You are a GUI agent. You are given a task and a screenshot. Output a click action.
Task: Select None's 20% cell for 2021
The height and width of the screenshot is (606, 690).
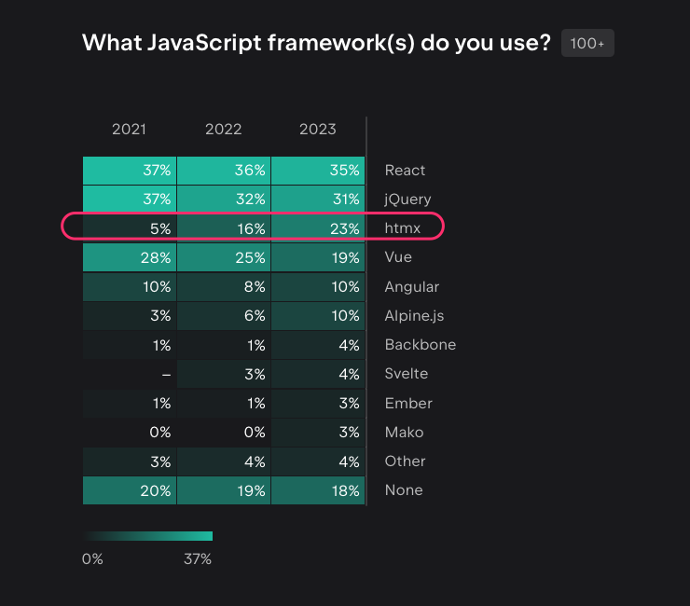coord(130,490)
